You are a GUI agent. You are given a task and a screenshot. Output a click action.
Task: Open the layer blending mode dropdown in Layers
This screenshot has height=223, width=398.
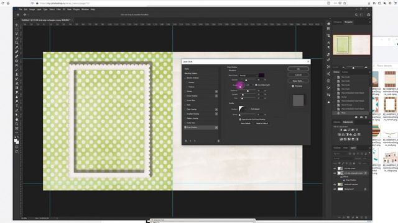343,159
